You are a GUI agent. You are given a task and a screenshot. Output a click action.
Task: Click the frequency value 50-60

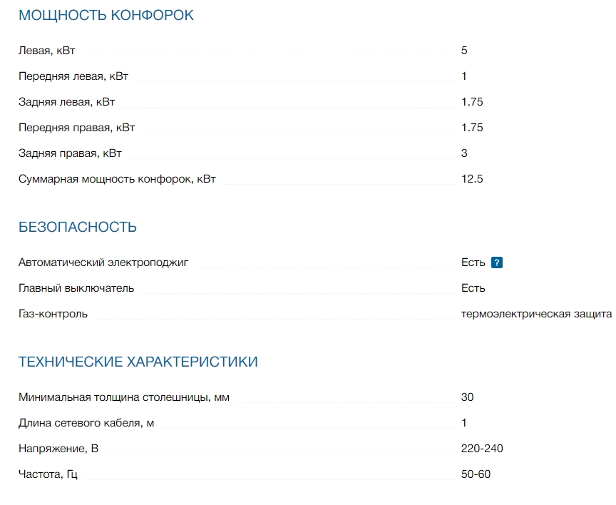tap(476, 474)
